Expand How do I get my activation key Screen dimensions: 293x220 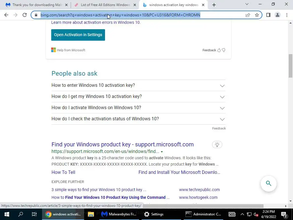[x=138, y=97]
